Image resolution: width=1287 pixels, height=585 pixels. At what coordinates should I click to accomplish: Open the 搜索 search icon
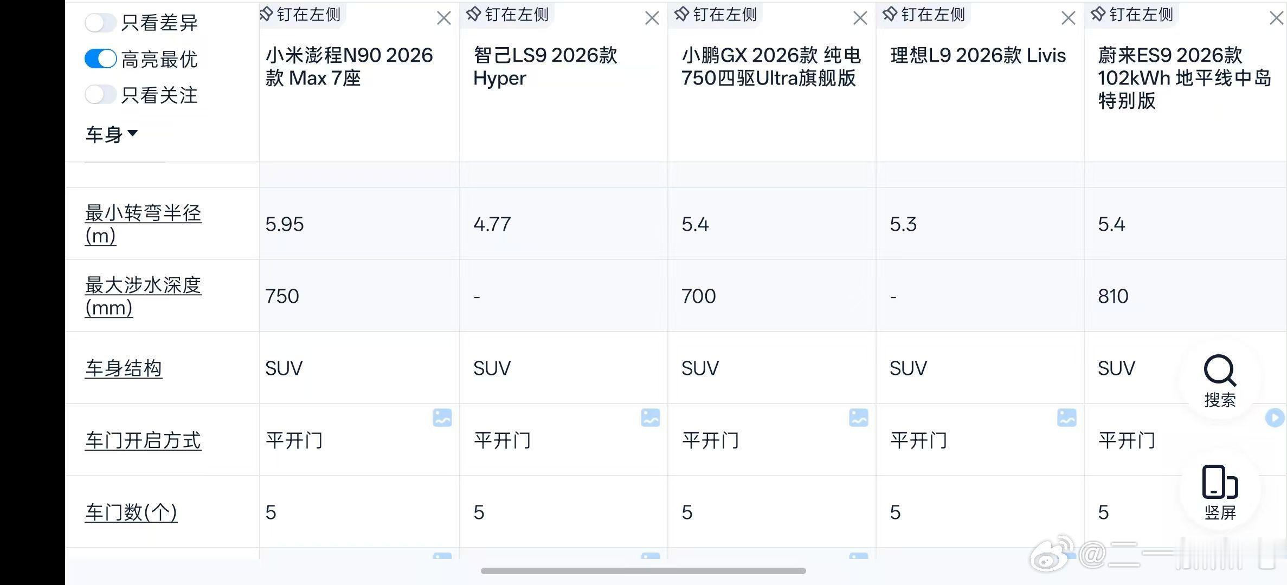[x=1220, y=381]
